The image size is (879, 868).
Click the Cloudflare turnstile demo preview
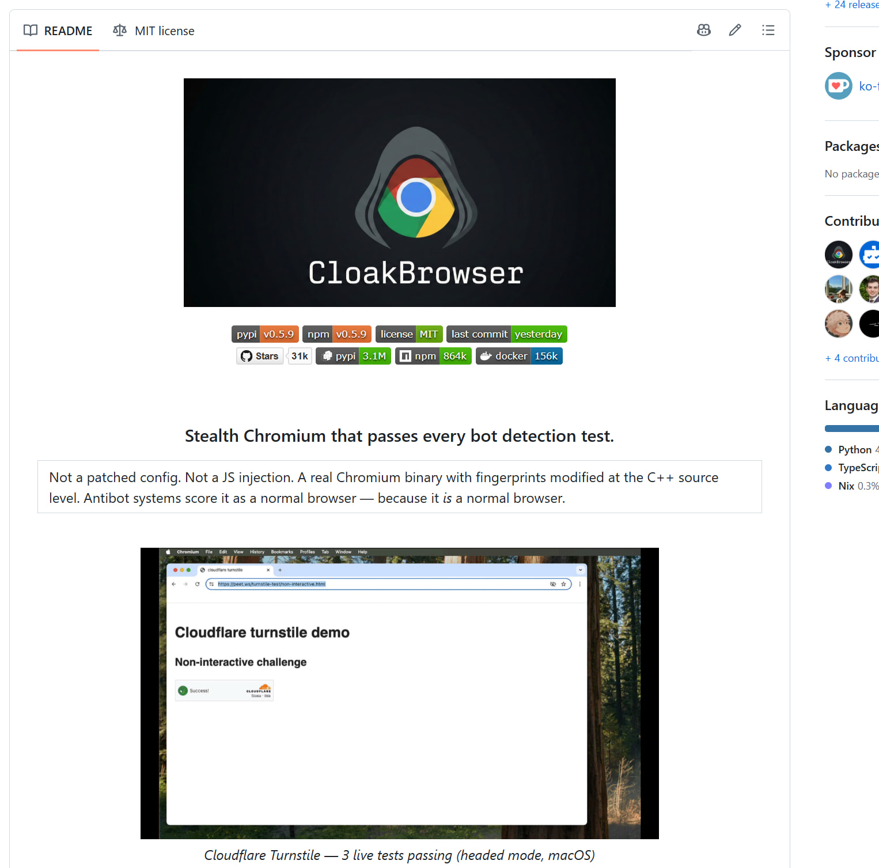point(400,693)
